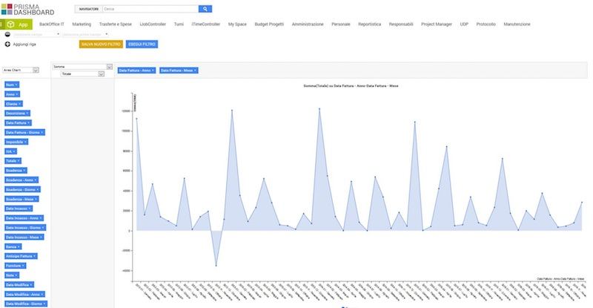The height and width of the screenshot is (308, 593).
Task: Click Aggiungi riga link
Action: tap(24, 45)
